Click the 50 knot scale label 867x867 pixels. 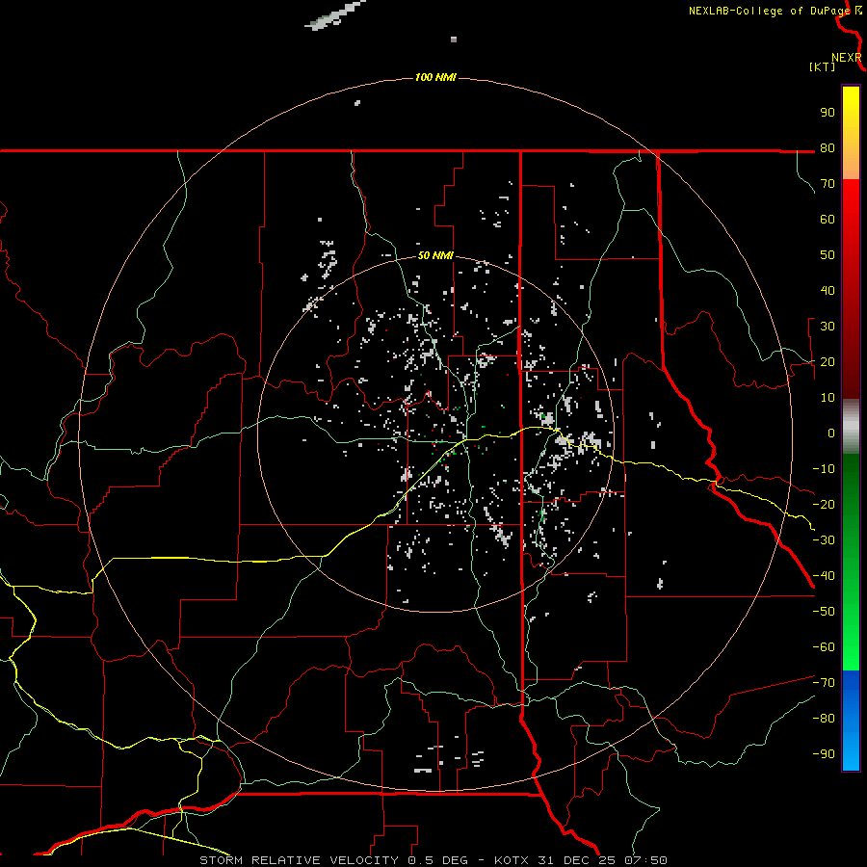click(x=828, y=255)
